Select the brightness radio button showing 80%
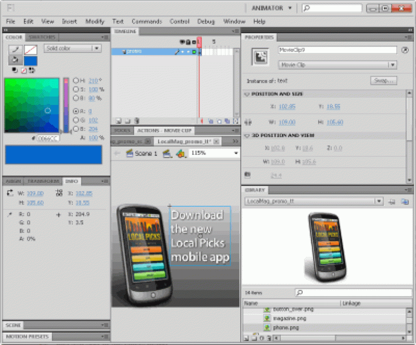This screenshot has width=416, height=345. (76, 98)
